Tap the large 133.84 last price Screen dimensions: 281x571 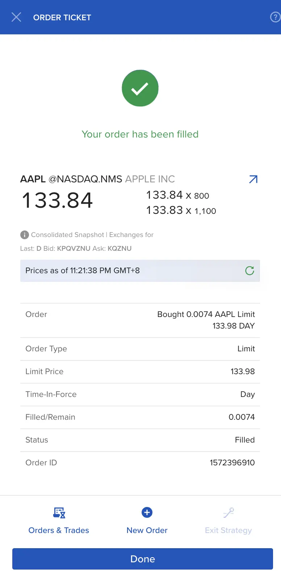pyautogui.click(x=58, y=200)
